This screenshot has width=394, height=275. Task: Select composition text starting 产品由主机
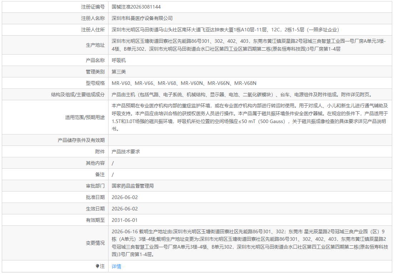[x=242, y=95]
